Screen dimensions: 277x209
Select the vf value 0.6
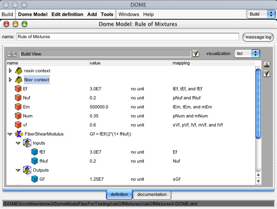(x=93, y=125)
